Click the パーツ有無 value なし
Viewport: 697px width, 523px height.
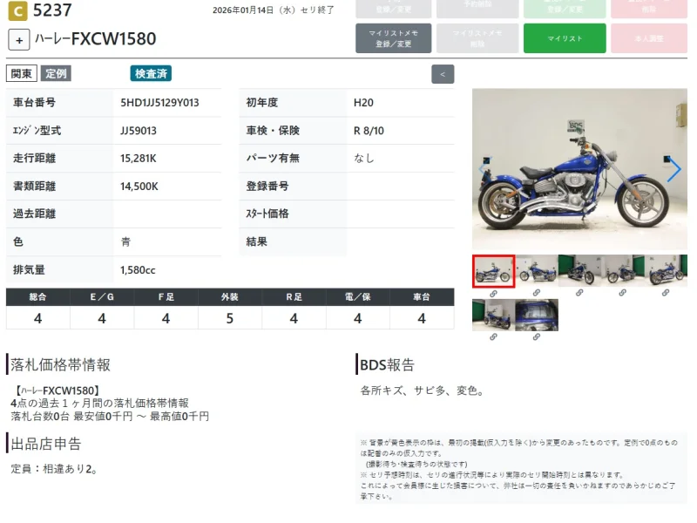(364, 159)
